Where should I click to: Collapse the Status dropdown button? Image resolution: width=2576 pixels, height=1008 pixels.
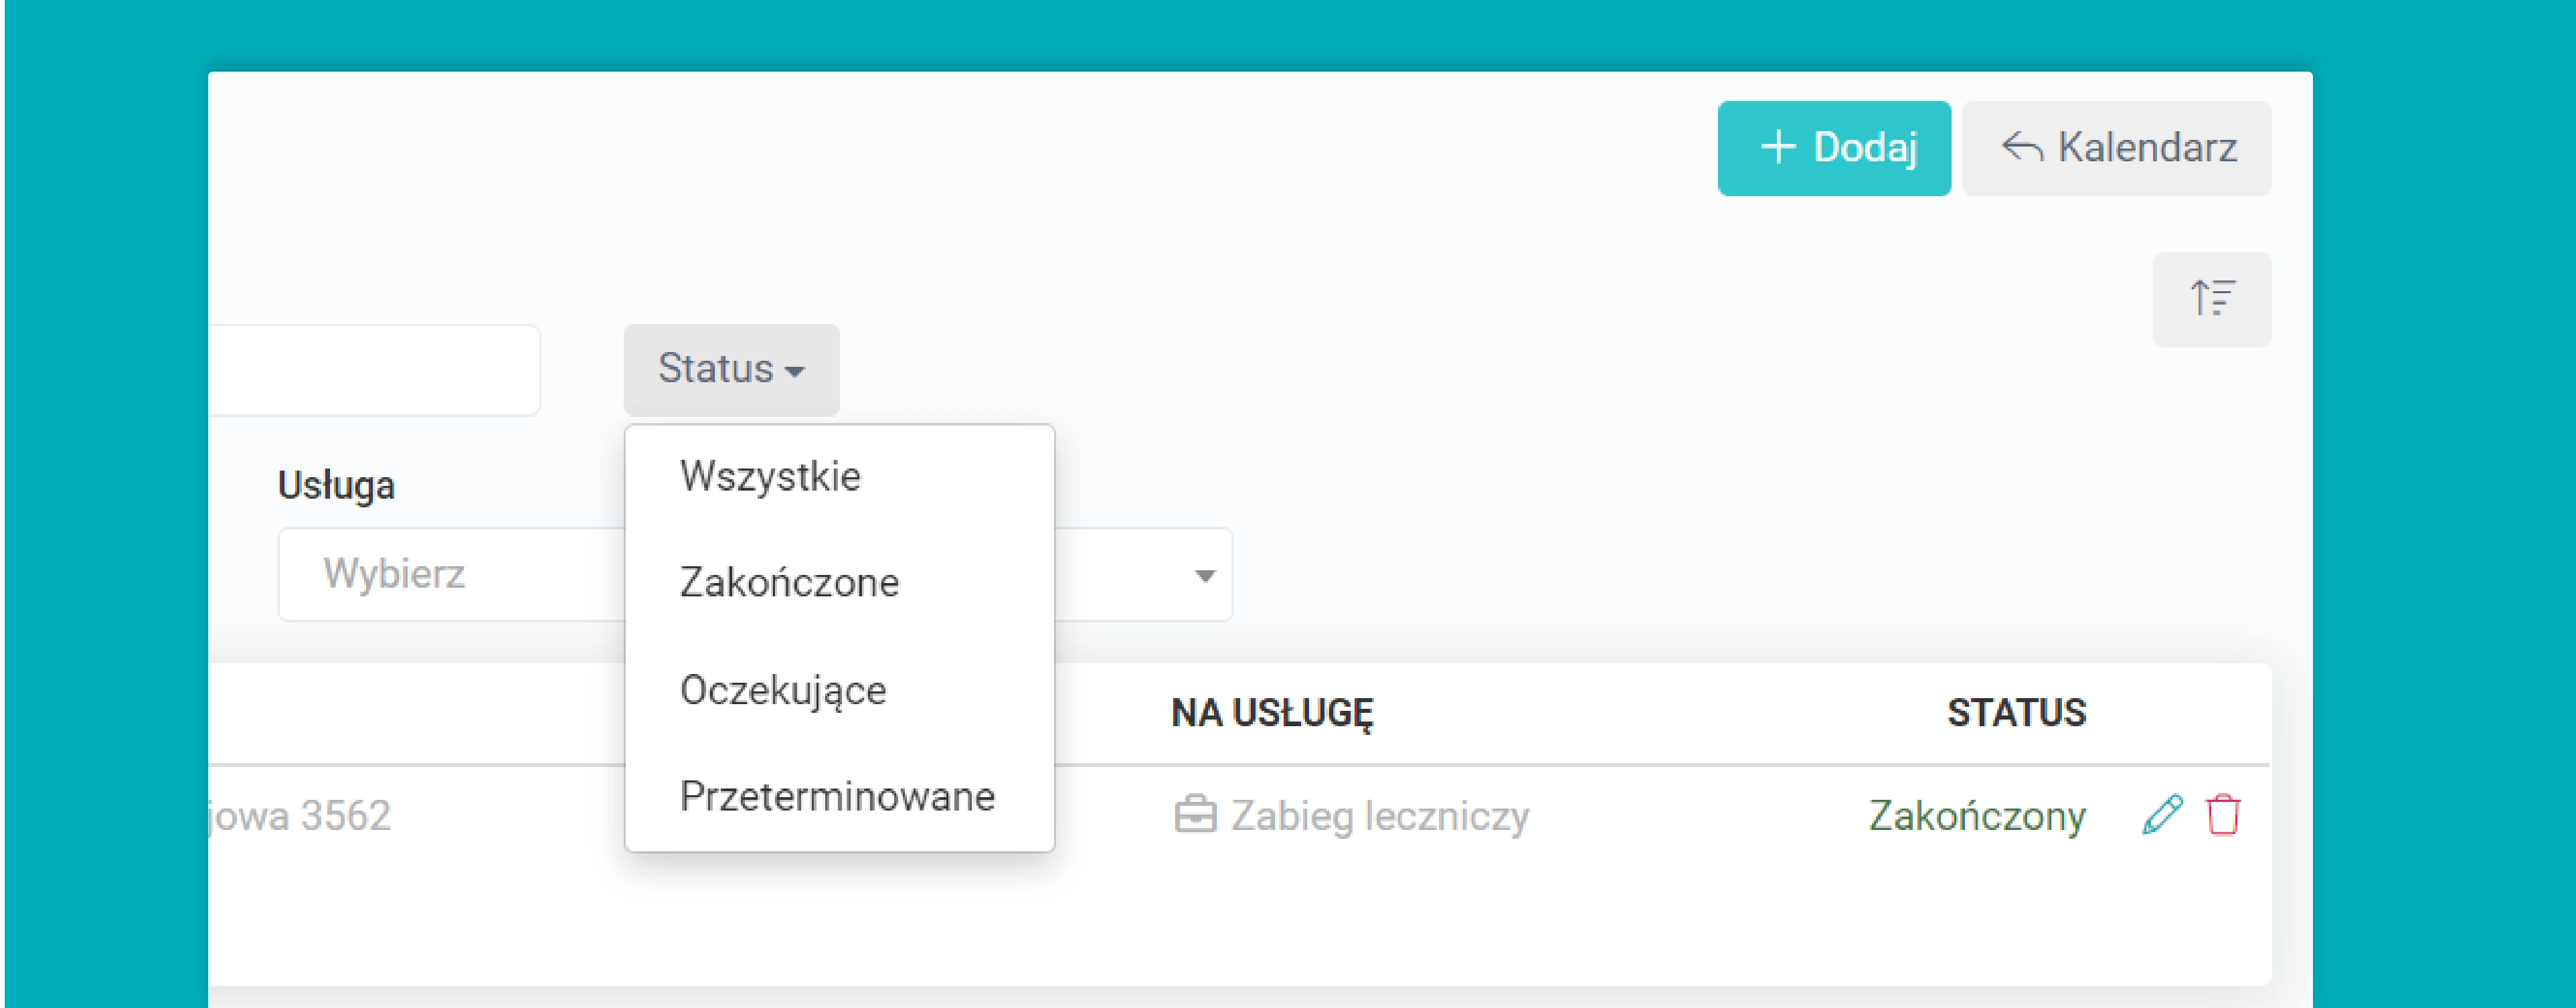pos(731,369)
